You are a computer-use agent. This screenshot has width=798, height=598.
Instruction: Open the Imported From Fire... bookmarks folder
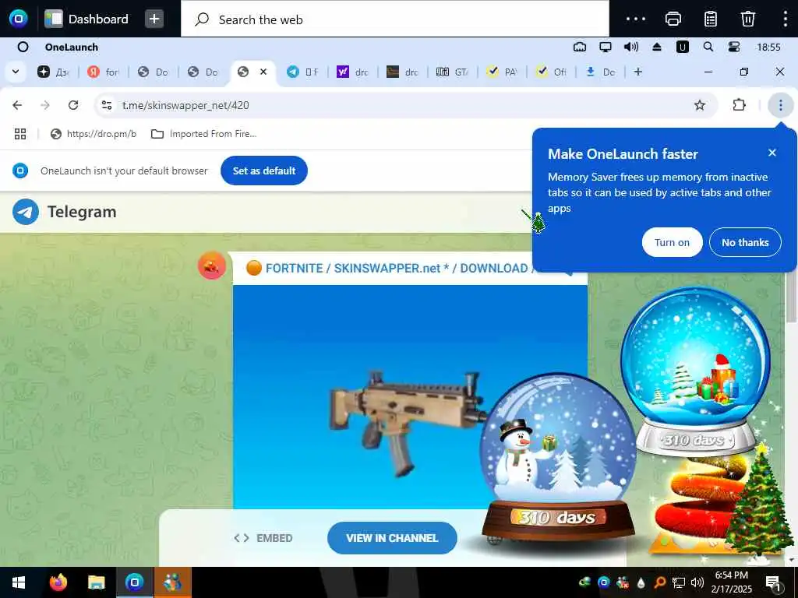point(203,134)
